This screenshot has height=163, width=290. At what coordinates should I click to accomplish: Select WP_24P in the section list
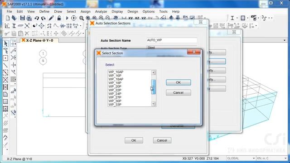[115, 94]
